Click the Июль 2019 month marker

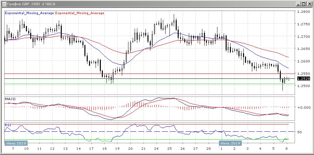(230, 143)
